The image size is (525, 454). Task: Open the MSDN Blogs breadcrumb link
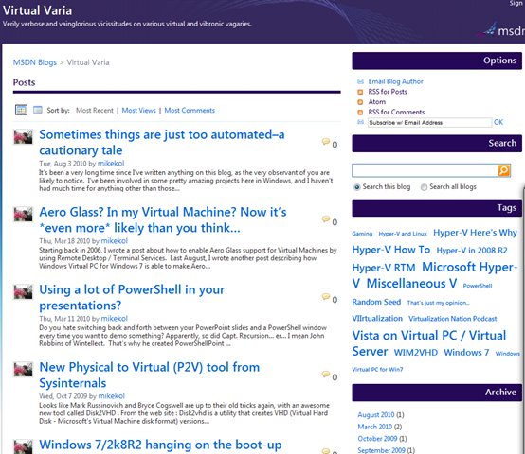tap(35, 62)
